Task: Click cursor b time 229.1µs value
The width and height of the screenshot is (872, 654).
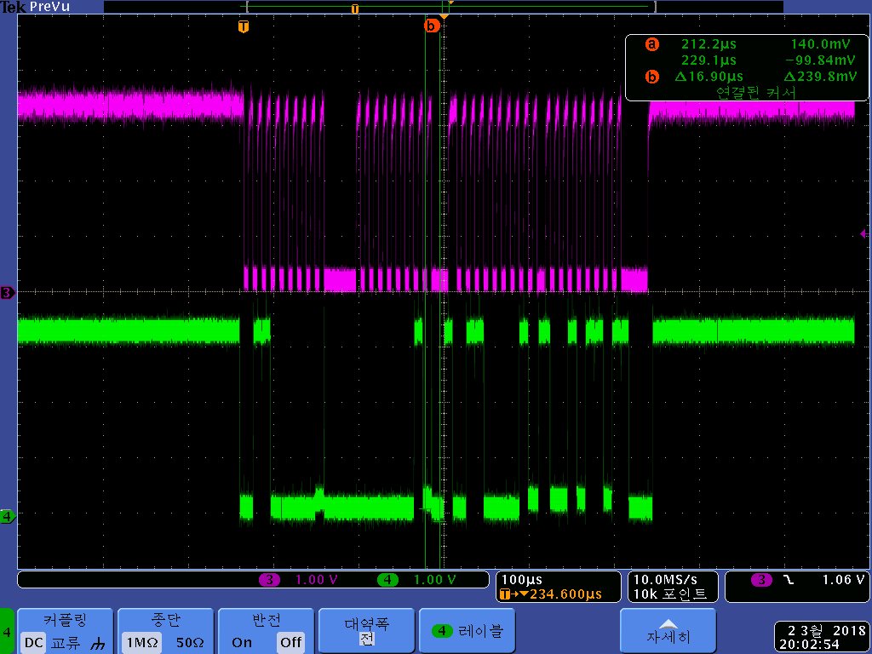Action: (708, 60)
